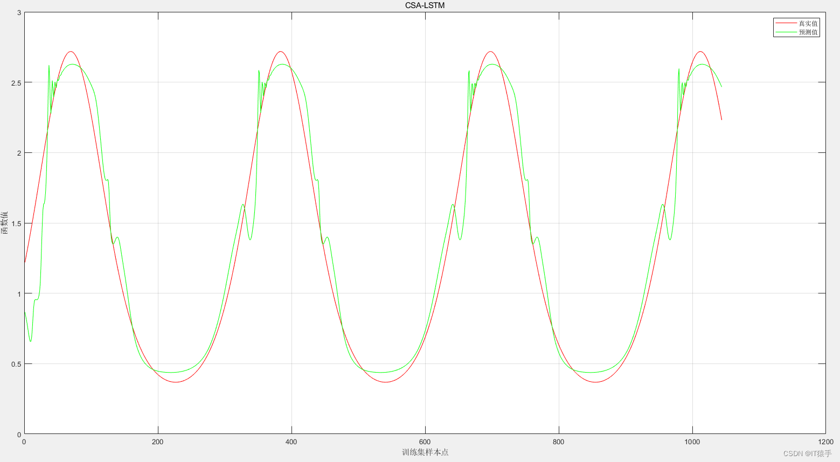
Task: Click the red true-value curve peak
Action: 71,52
